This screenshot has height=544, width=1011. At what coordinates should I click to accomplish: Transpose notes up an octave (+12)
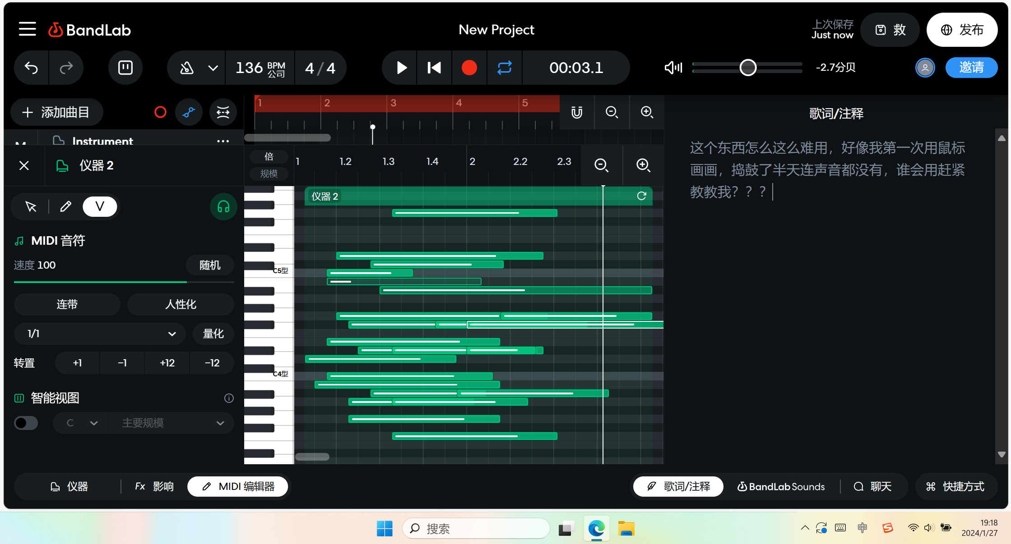click(x=167, y=363)
